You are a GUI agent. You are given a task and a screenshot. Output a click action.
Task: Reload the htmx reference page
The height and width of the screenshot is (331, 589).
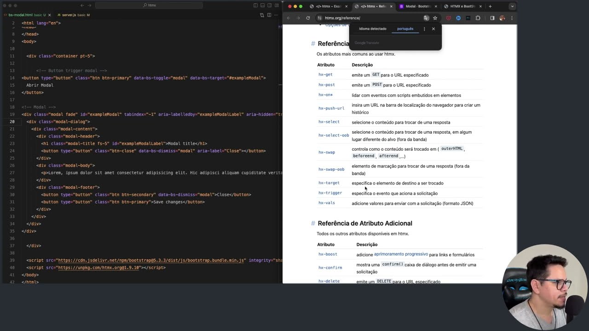308,18
